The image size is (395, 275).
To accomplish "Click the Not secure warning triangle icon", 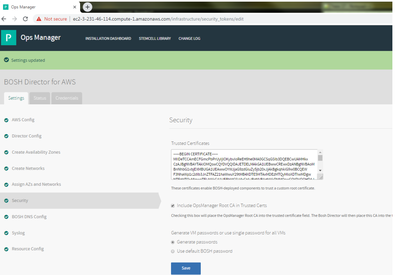I will (39, 19).
